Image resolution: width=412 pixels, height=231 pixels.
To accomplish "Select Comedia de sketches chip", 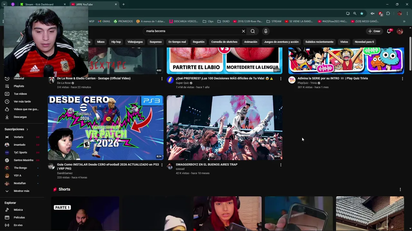I will (x=224, y=42).
